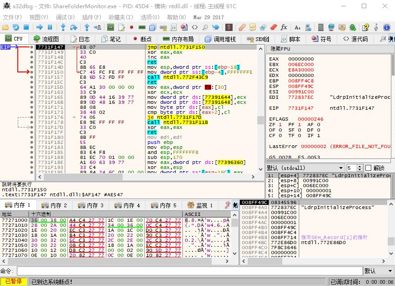Switch to the 监视 1 watch tab
The image size is (395, 286).
pyautogui.click(x=202, y=205)
